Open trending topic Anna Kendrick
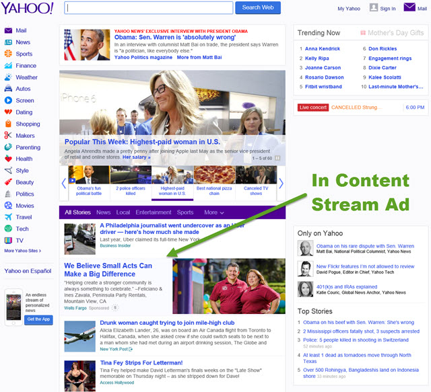This screenshot has width=431, height=392. pyautogui.click(x=323, y=48)
